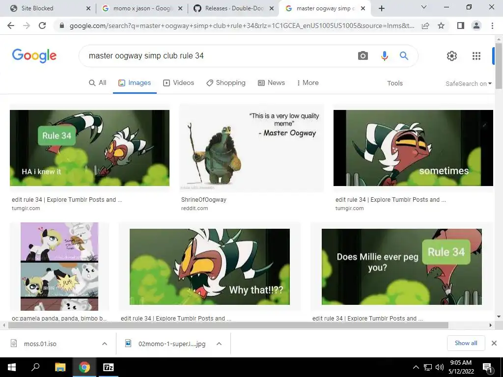Expand the More search options
This screenshot has height=377, width=503.
pos(307,82)
